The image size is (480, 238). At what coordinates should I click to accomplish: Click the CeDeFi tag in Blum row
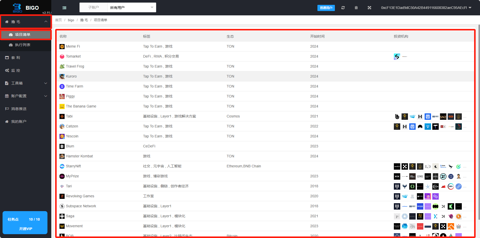(x=149, y=146)
